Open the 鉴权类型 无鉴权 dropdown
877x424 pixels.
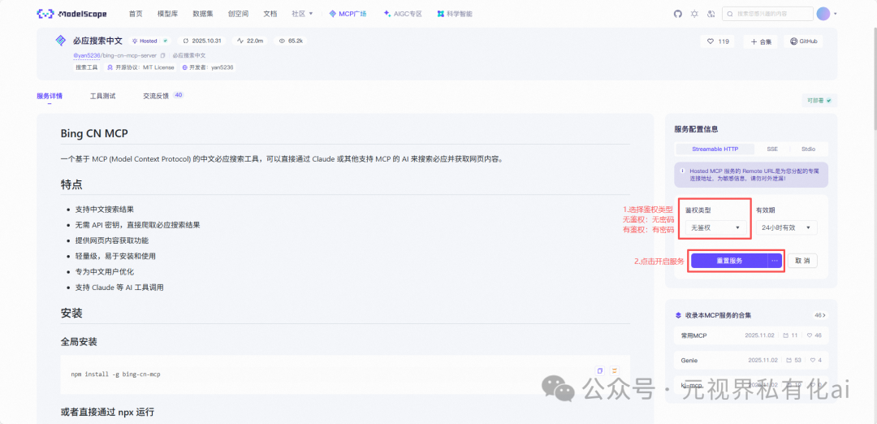(x=715, y=227)
